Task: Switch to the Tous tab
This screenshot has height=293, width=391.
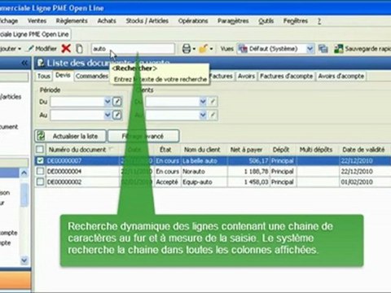Action: pos(44,77)
